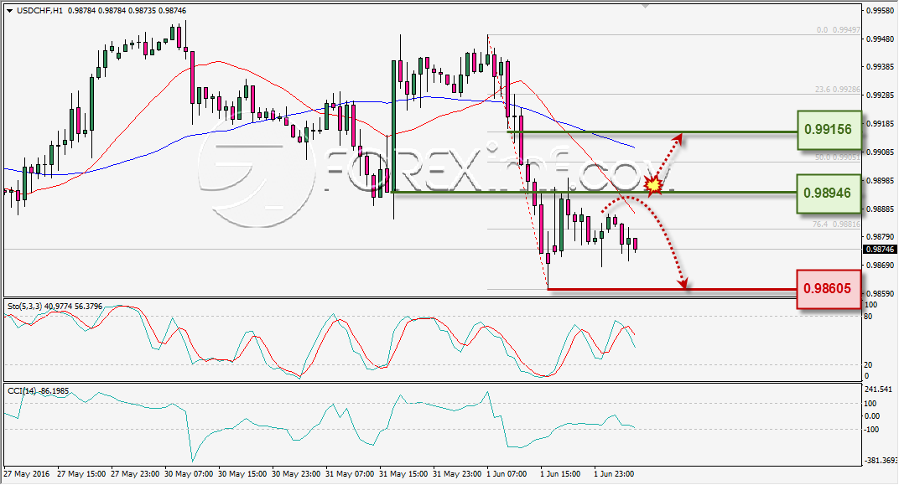899x485 pixels.
Task: Click the OHLC value 0.98735 in the header
Action: click(143, 10)
